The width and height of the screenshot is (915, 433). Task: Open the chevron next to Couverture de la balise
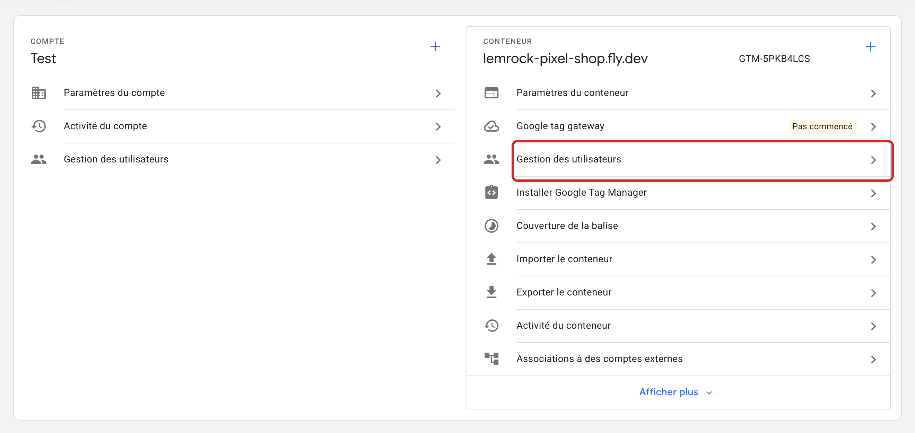(x=873, y=227)
